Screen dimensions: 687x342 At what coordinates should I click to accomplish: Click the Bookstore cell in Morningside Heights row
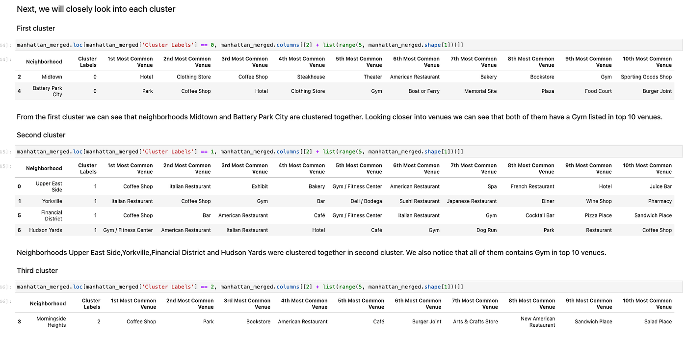(258, 322)
